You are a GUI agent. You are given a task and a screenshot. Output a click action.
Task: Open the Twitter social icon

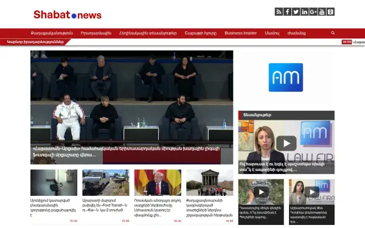coord(296,12)
